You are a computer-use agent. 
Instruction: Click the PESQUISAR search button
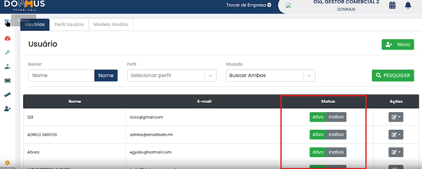click(393, 76)
